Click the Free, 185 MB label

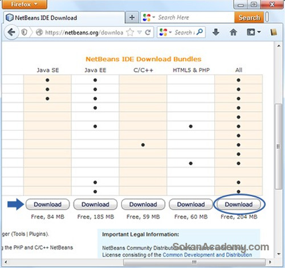click(x=96, y=217)
